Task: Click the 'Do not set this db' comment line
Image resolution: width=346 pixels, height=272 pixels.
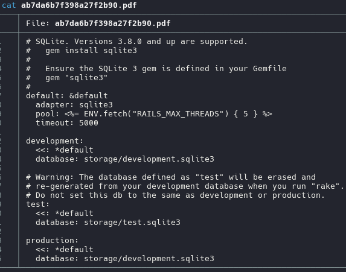Action: pos(176,195)
